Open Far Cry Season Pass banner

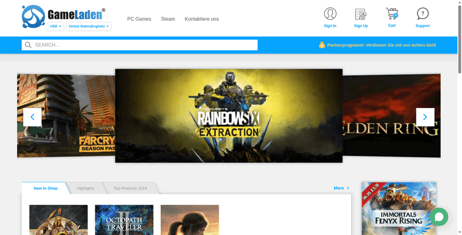[x=66, y=115]
